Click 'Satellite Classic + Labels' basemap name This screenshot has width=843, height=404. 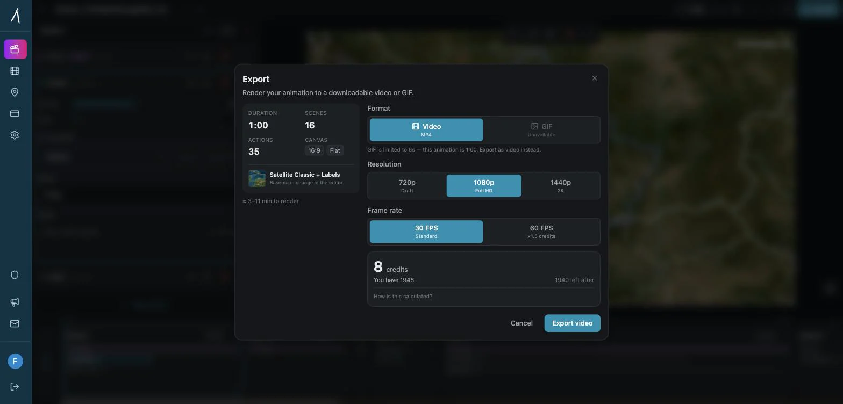pyautogui.click(x=305, y=175)
